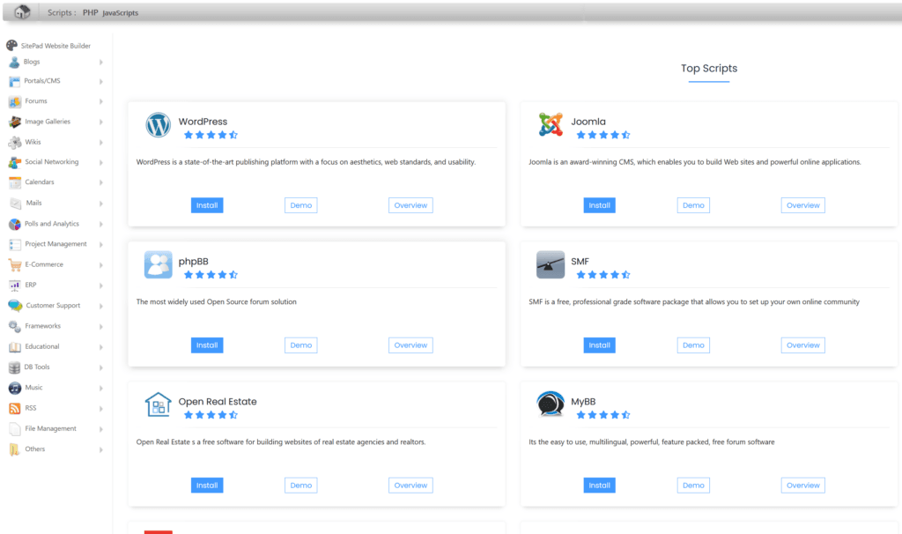This screenshot has width=902, height=534.
Task: Install phpBB
Action: coord(207,345)
